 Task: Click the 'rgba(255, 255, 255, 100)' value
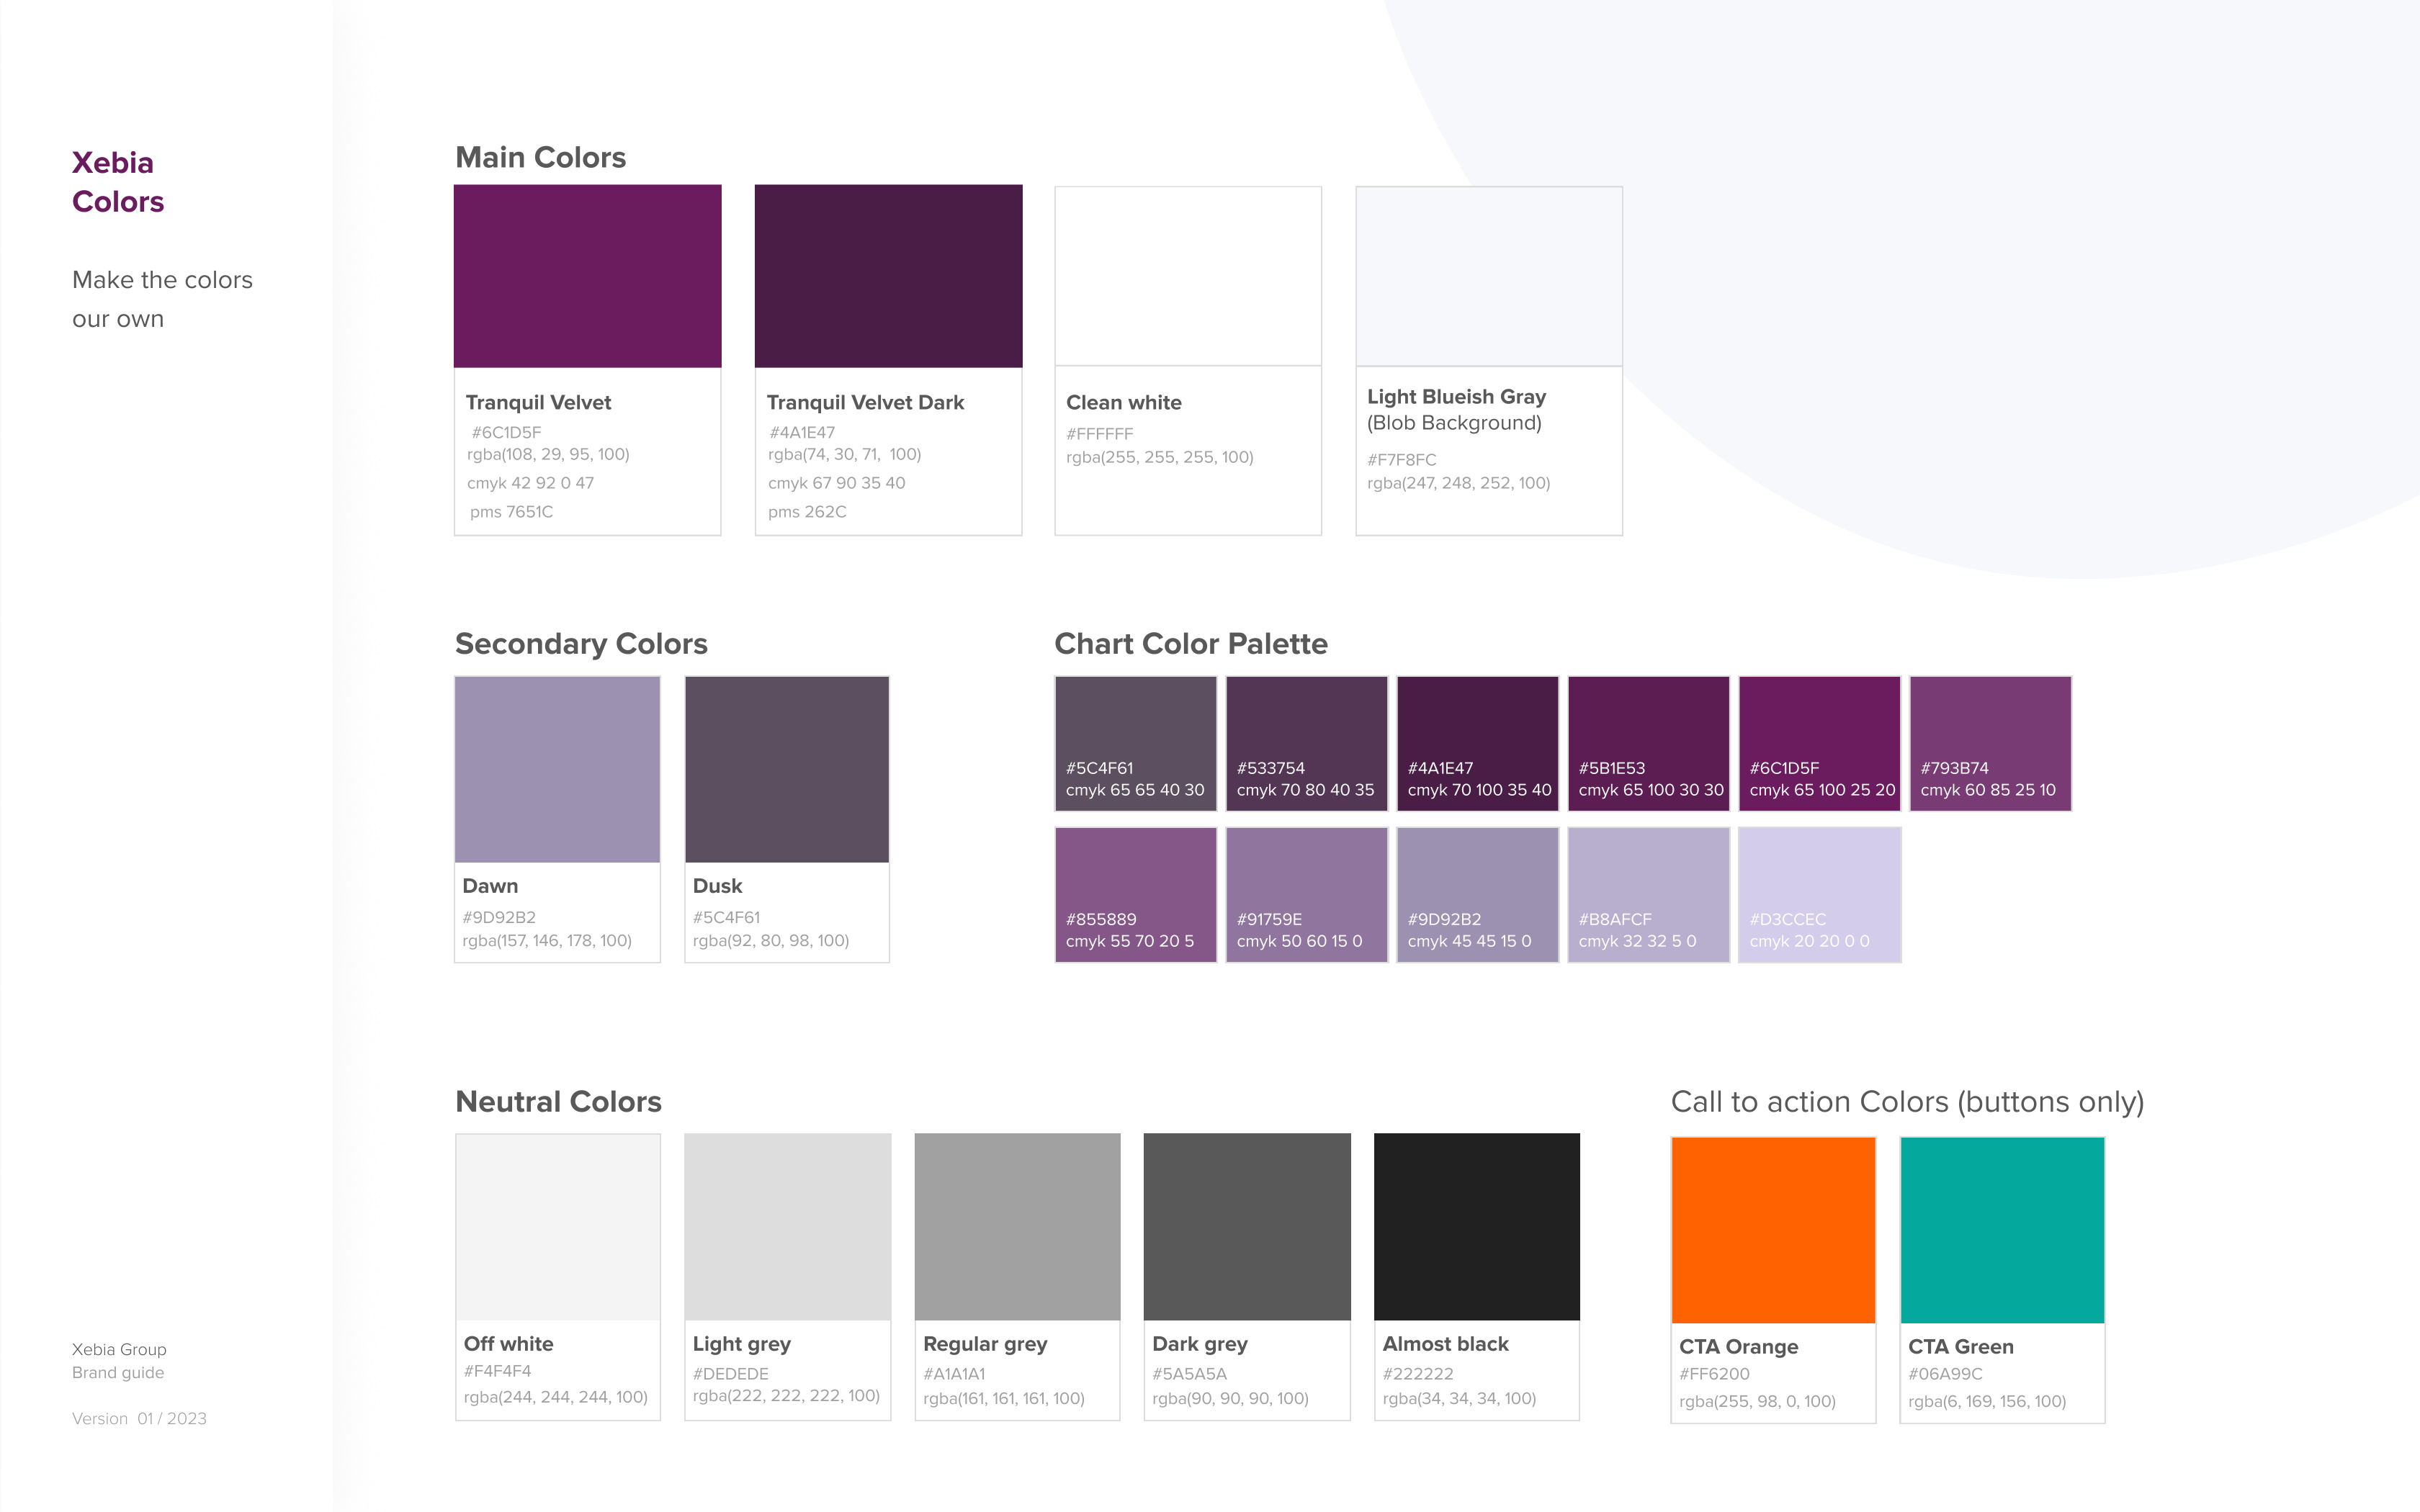[1159, 458]
